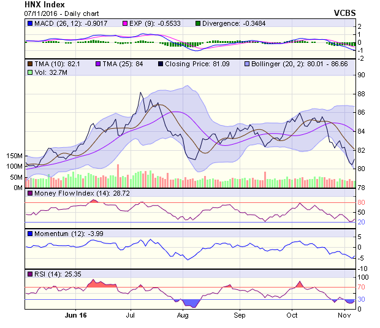Viewport: 380px width, 328px height.
Task: Click the Jun 16 date axis label
Action: (x=76, y=315)
